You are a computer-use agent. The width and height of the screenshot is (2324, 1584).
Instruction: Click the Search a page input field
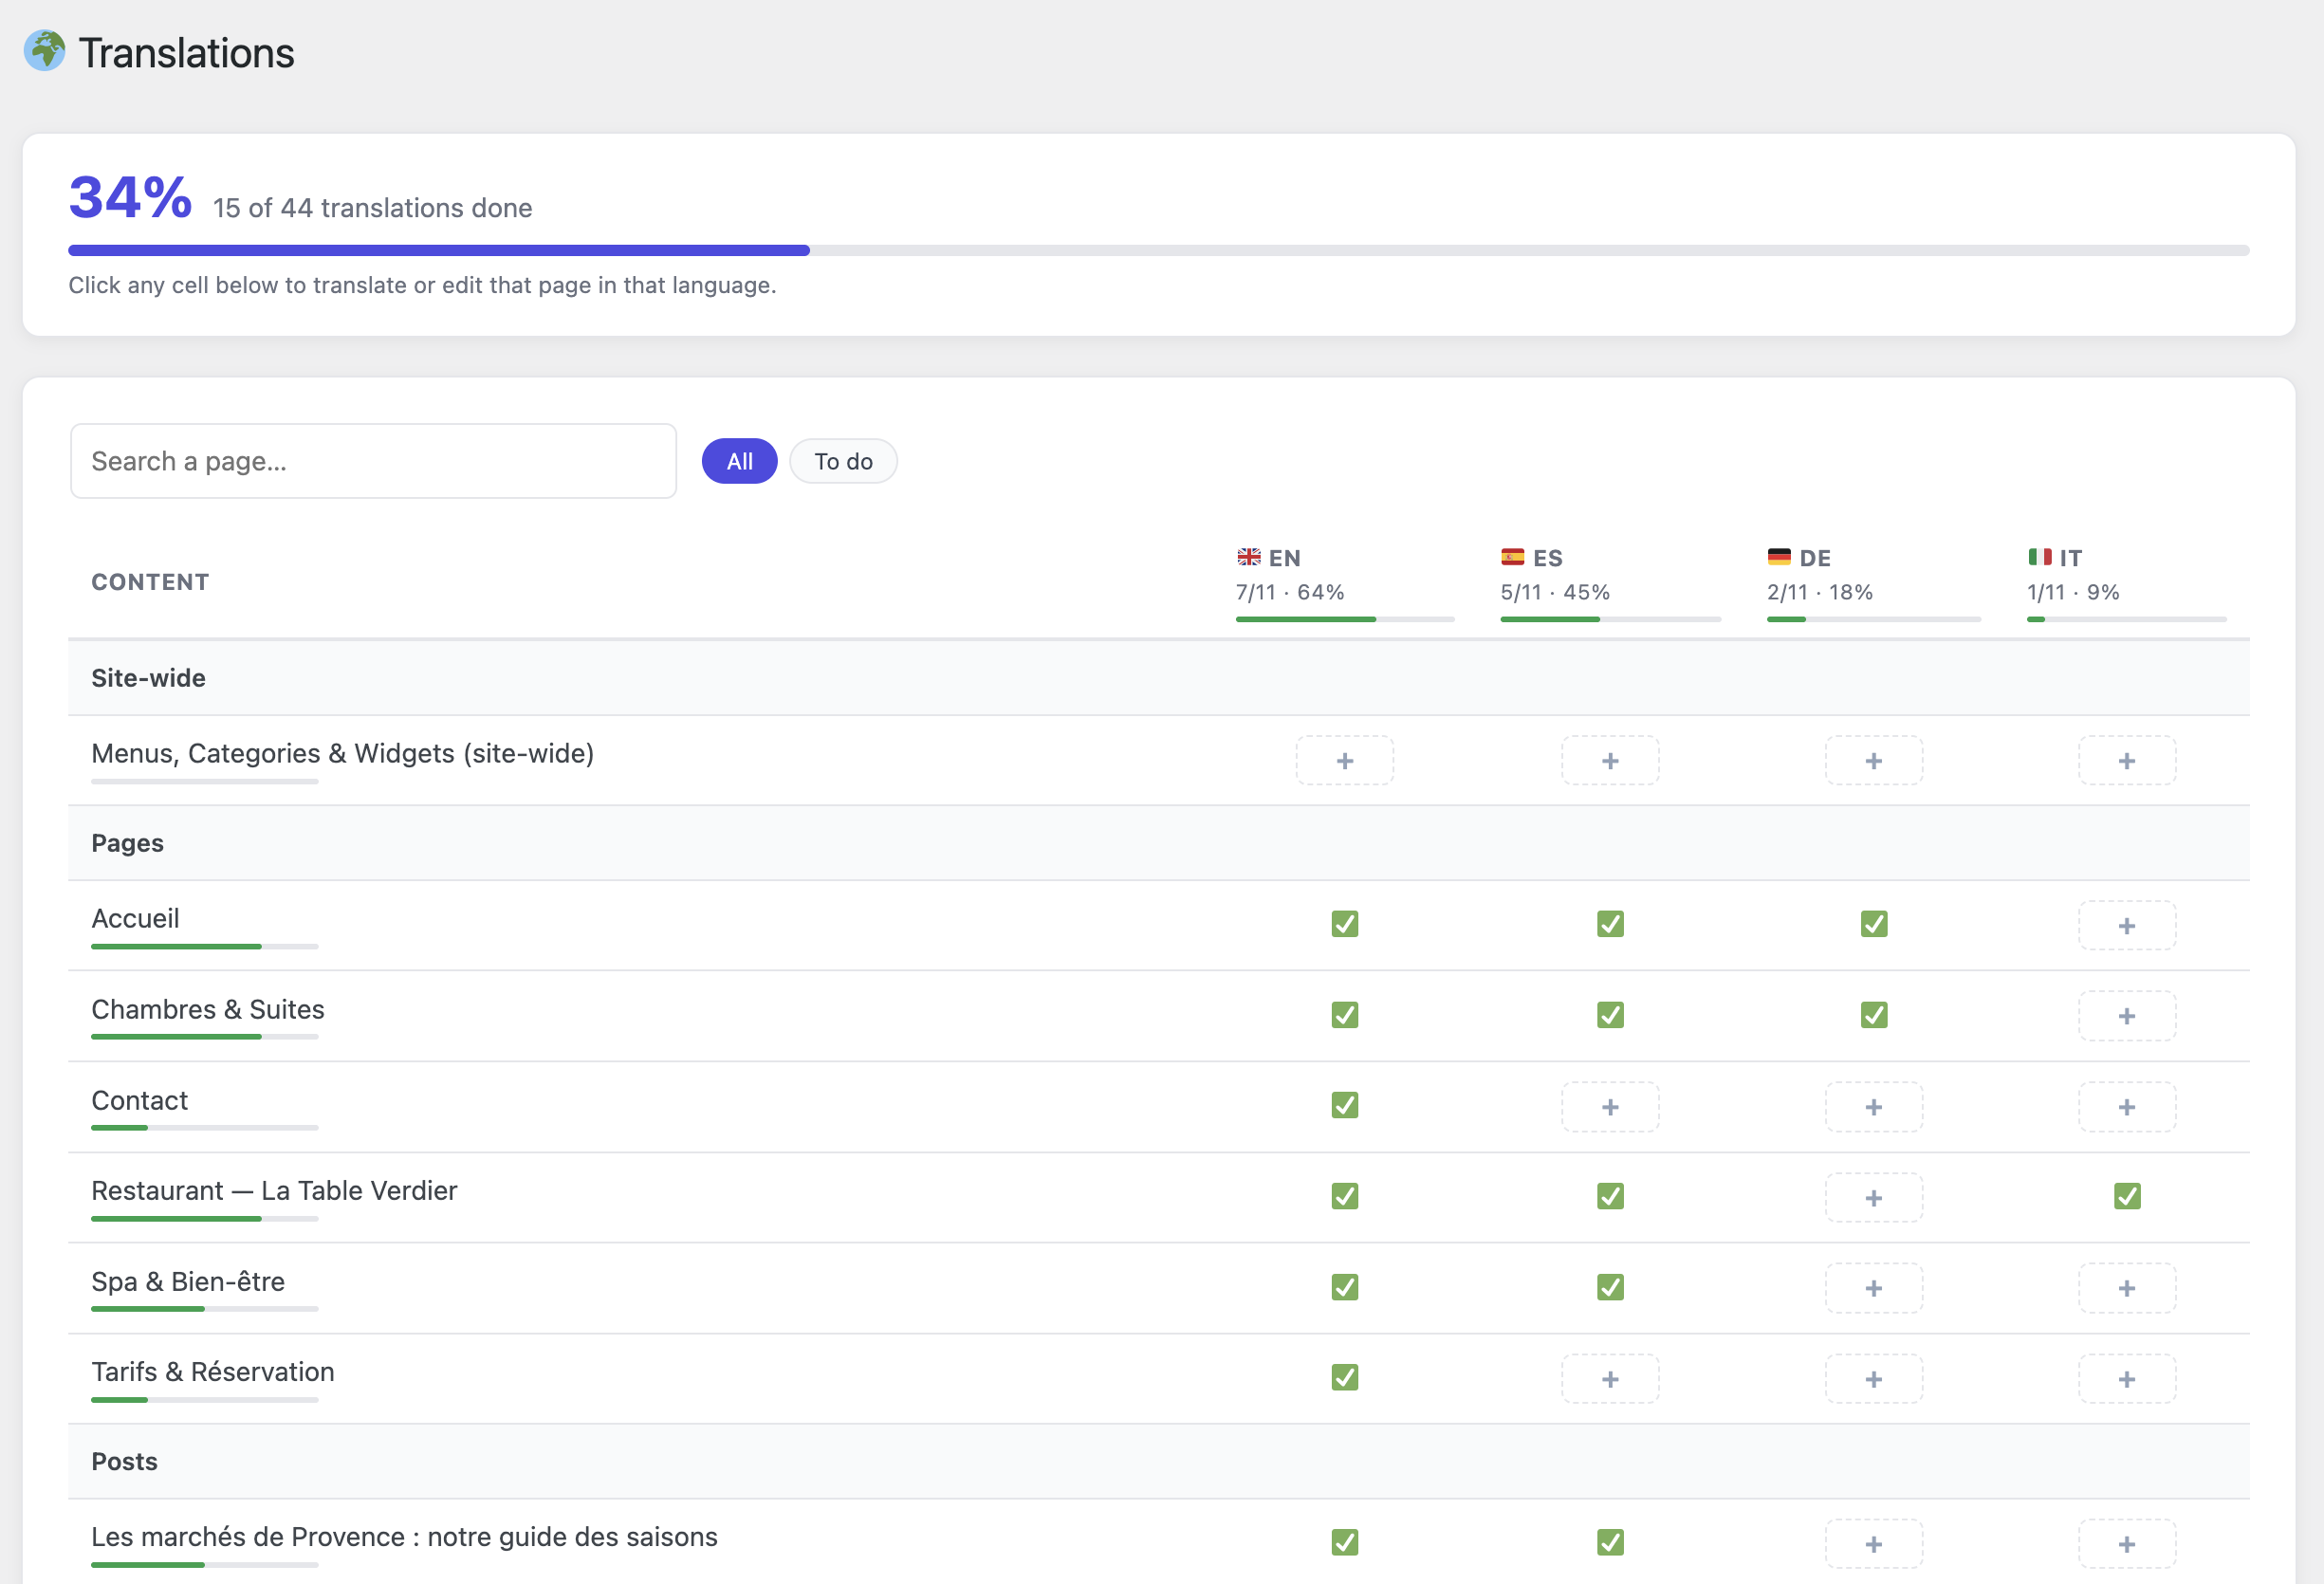tap(373, 461)
